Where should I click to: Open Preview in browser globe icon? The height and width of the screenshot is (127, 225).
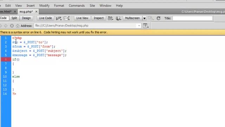118,18
